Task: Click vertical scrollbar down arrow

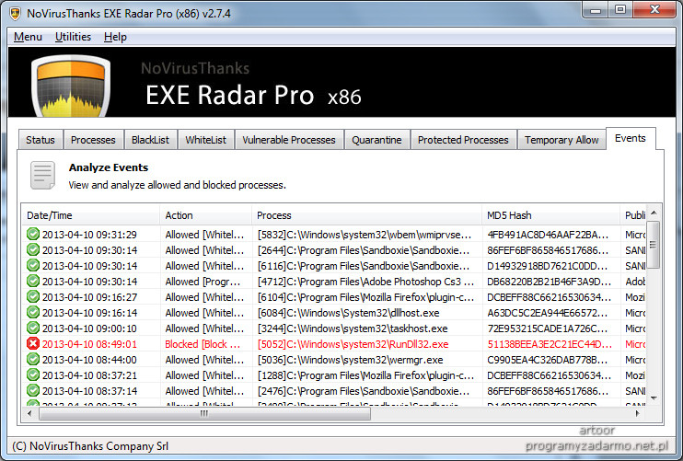Action: tap(654, 398)
